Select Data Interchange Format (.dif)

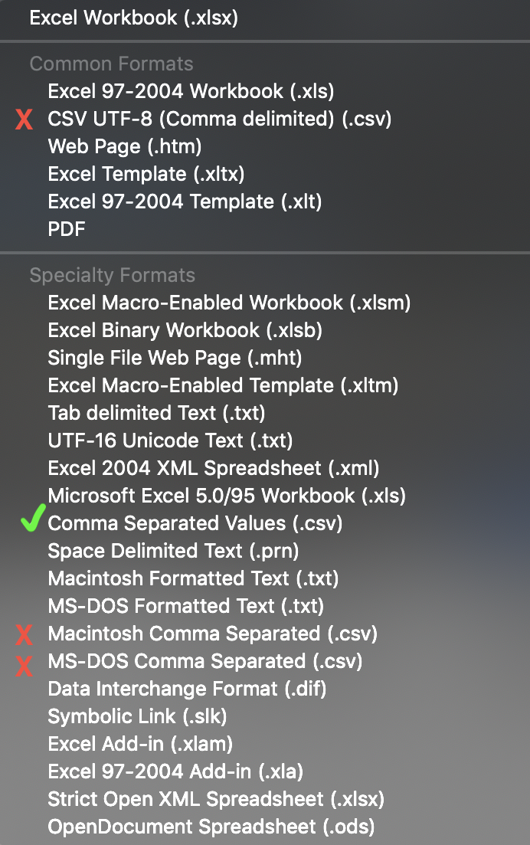(187, 689)
